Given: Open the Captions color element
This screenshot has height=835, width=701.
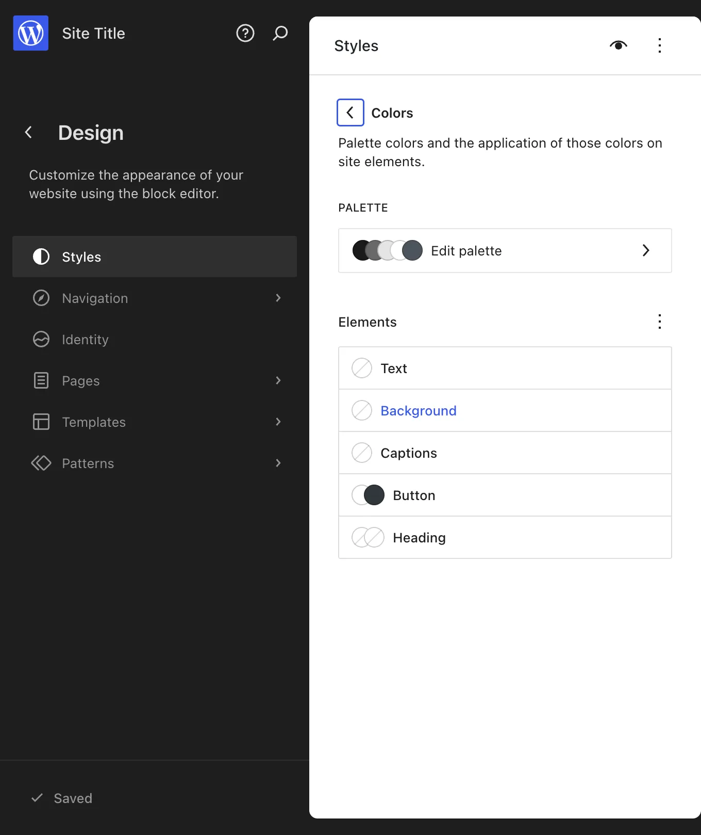Looking at the screenshot, I should click(505, 453).
